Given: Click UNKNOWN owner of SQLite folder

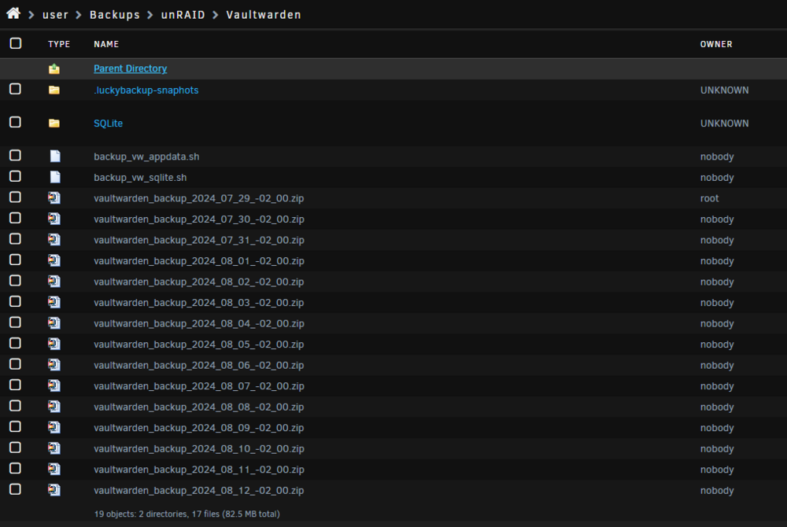Looking at the screenshot, I should pos(724,123).
